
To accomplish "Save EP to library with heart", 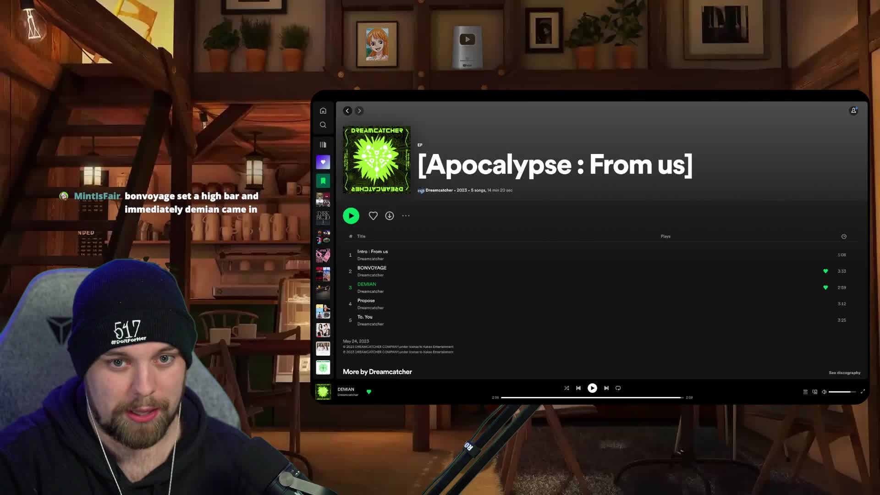I will tap(373, 216).
